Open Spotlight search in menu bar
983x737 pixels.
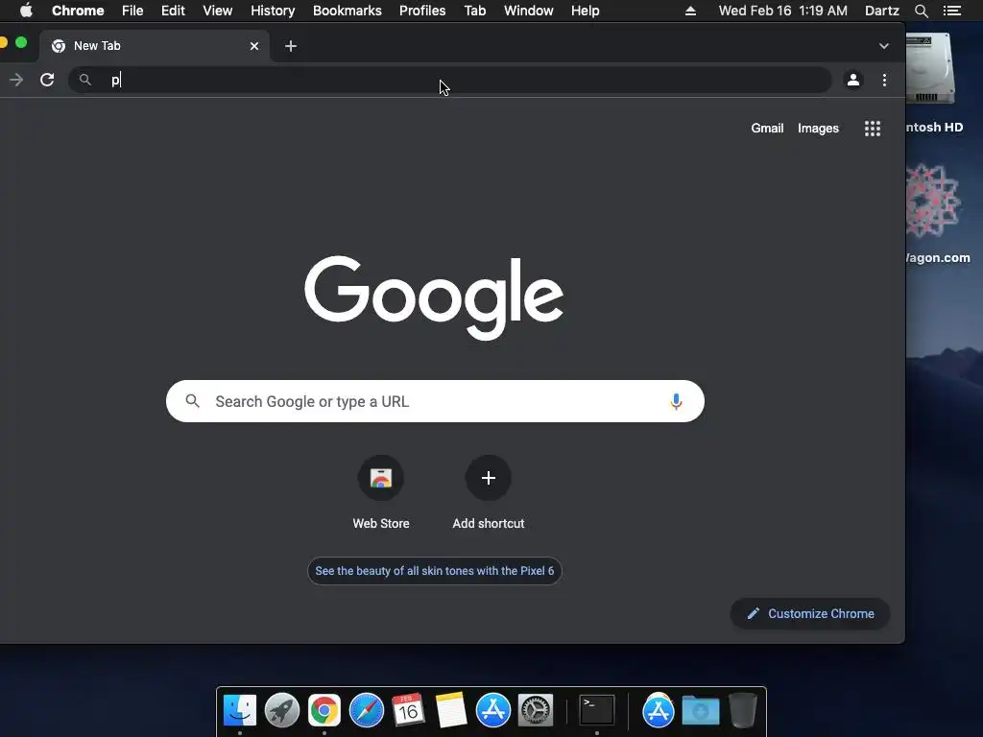pos(921,11)
